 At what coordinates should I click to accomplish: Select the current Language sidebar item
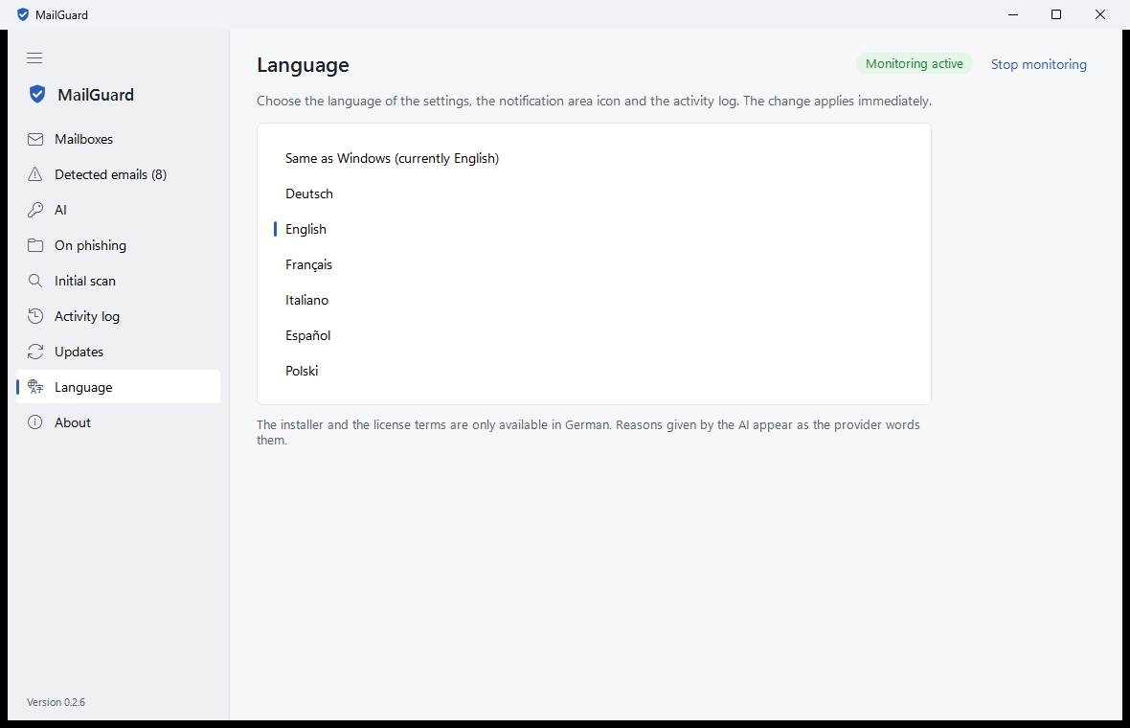(x=118, y=387)
